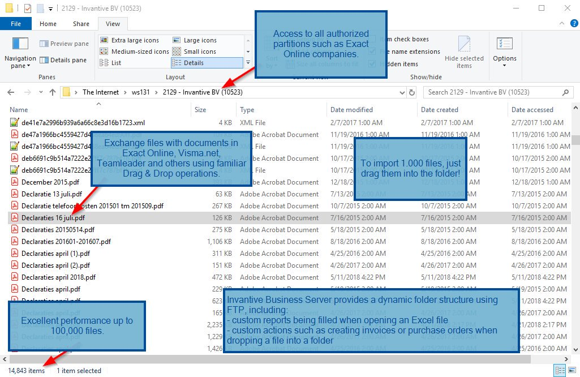Viewport: 580px width, 377px height.
Task: Click the XML icon of de41e7a2996b939a6a66c8e3d16b1723.xml
Action: (x=14, y=122)
